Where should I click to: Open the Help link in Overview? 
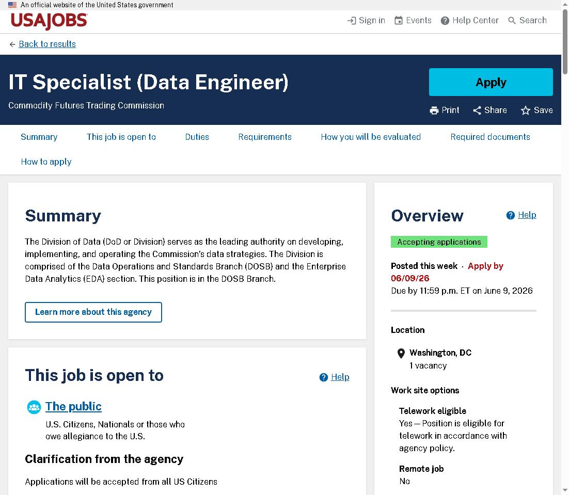[x=527, y=215]
